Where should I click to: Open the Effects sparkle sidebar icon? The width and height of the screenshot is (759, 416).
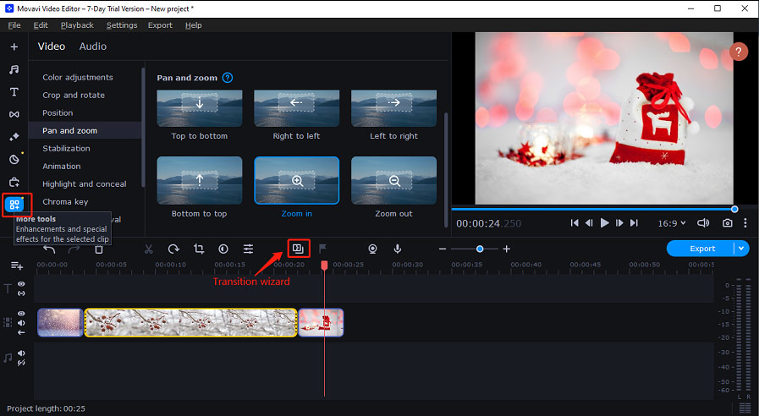(14, 137)
